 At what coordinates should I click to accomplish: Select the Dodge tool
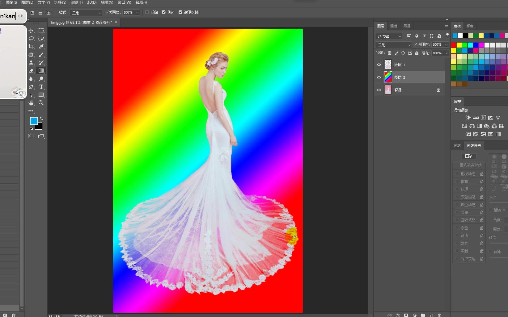click(x=41, y=79)
